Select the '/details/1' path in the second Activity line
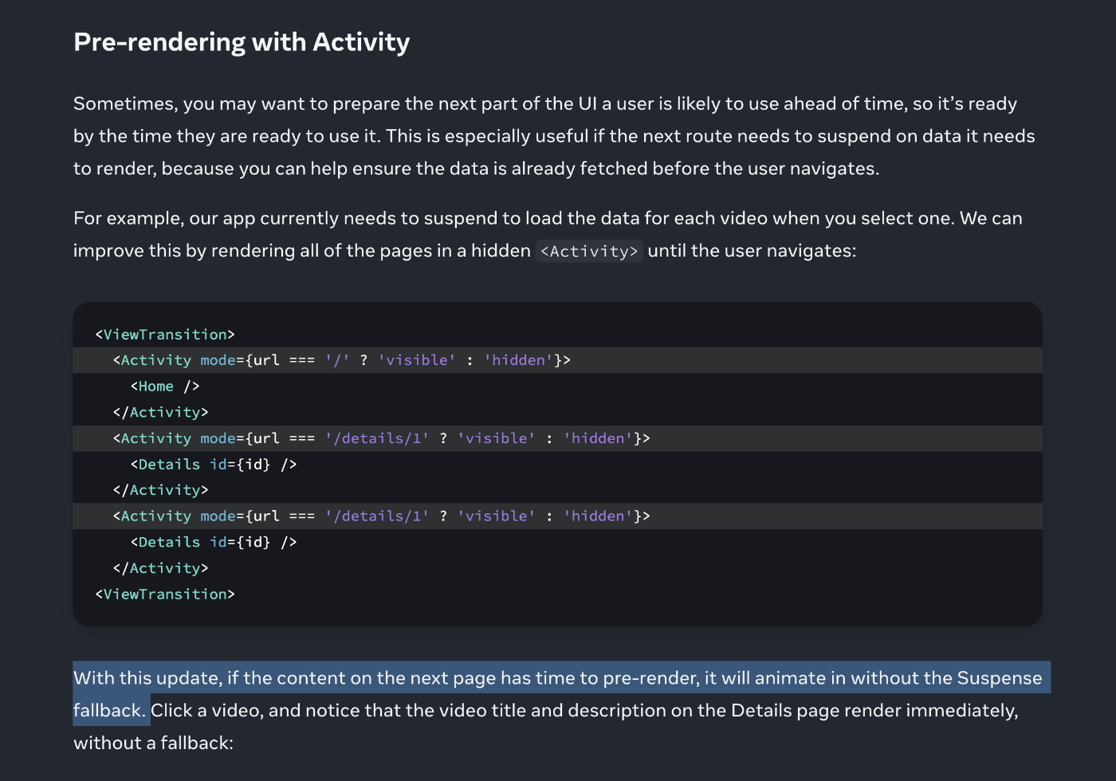Screen dimensions: 1116x781 coord(375,438)
